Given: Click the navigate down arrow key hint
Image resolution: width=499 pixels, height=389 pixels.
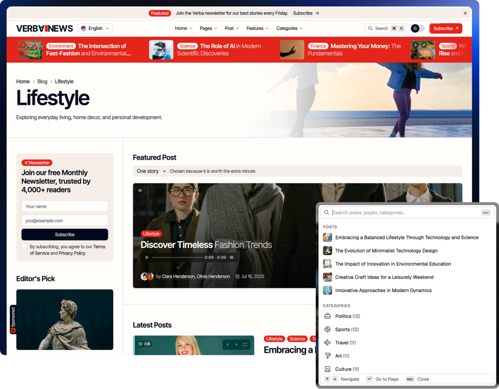Looking at the screenshot, I should coord(335,379).
